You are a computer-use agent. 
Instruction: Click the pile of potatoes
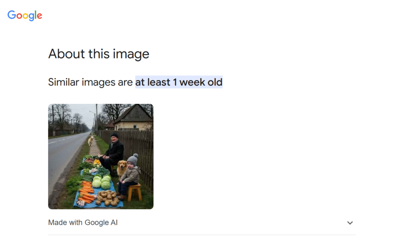[107, 198]
